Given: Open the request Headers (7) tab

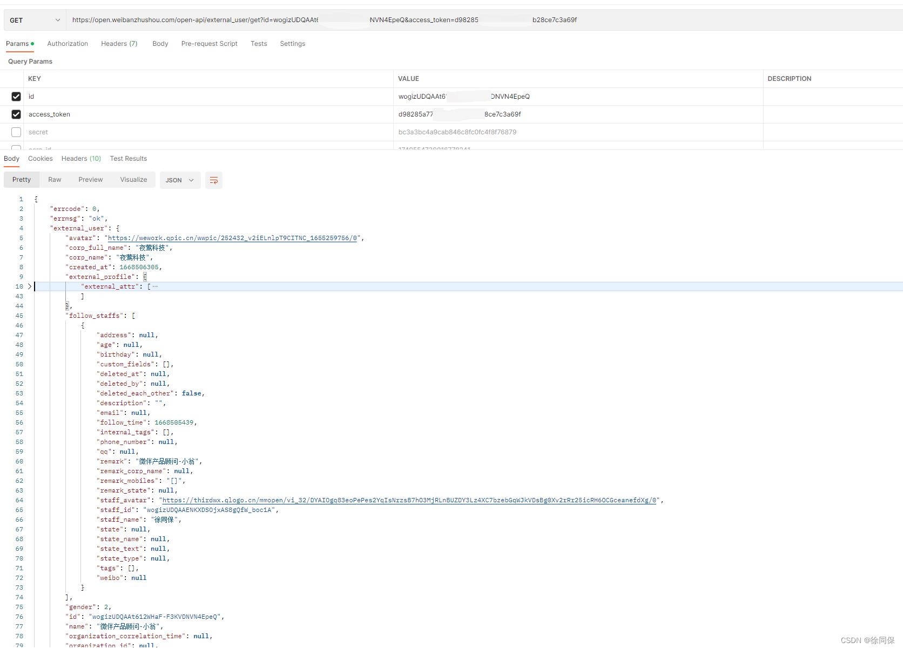Looking at the screenshot, I should (x=119, y=44).
